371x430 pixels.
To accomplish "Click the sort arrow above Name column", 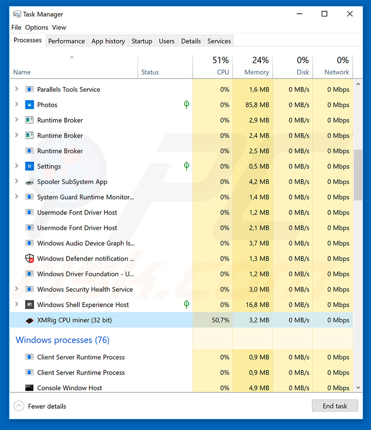I will (72, 57).
